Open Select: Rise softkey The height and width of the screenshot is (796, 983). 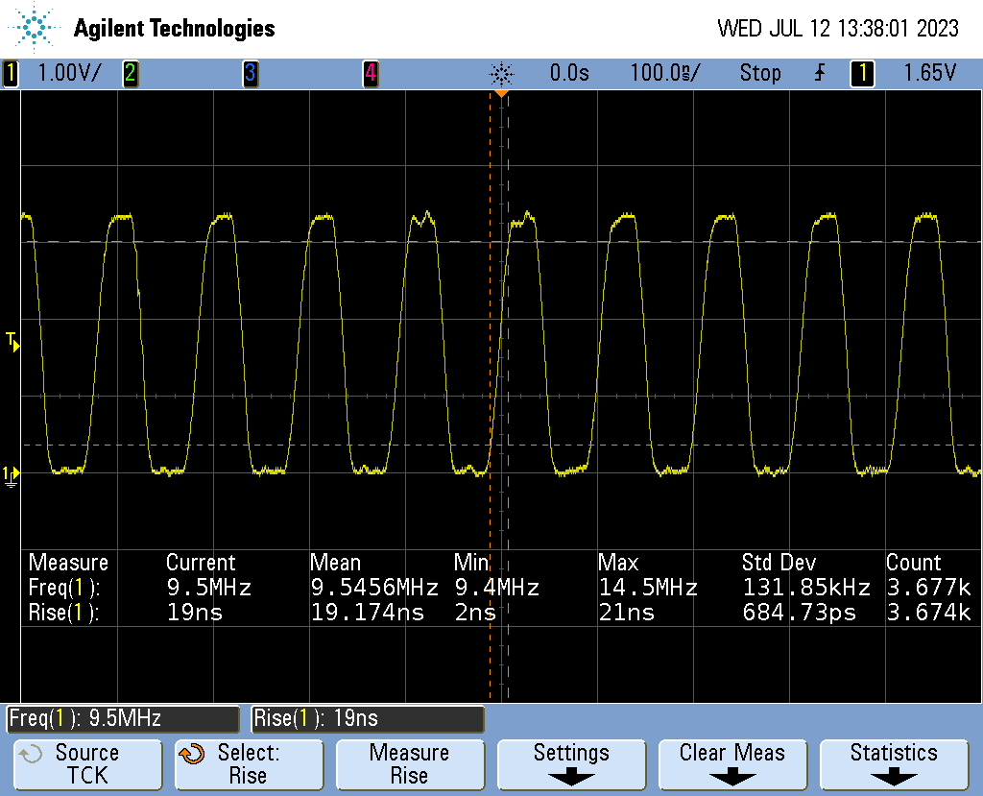[x=249, y=764]
